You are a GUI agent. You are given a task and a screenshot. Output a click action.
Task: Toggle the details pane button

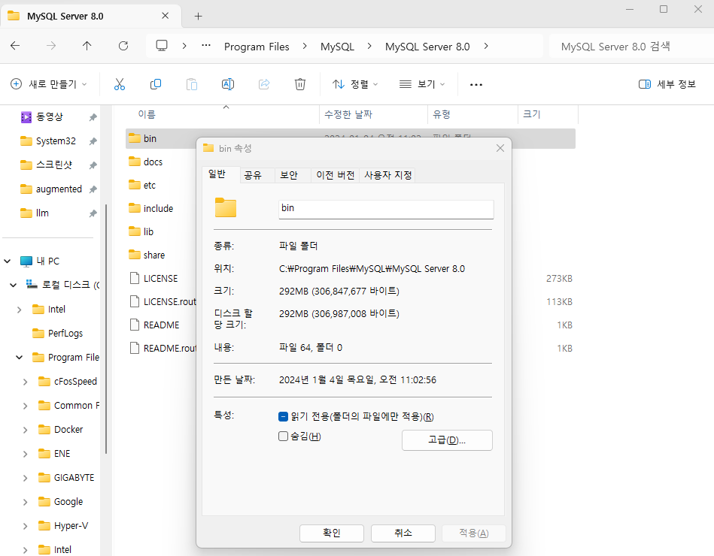pos(667,84)
